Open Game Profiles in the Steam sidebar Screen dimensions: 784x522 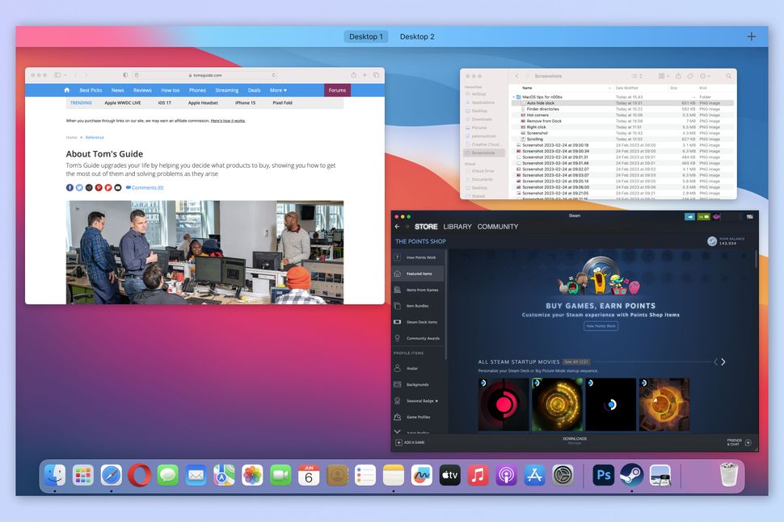(x=418, y=416)
